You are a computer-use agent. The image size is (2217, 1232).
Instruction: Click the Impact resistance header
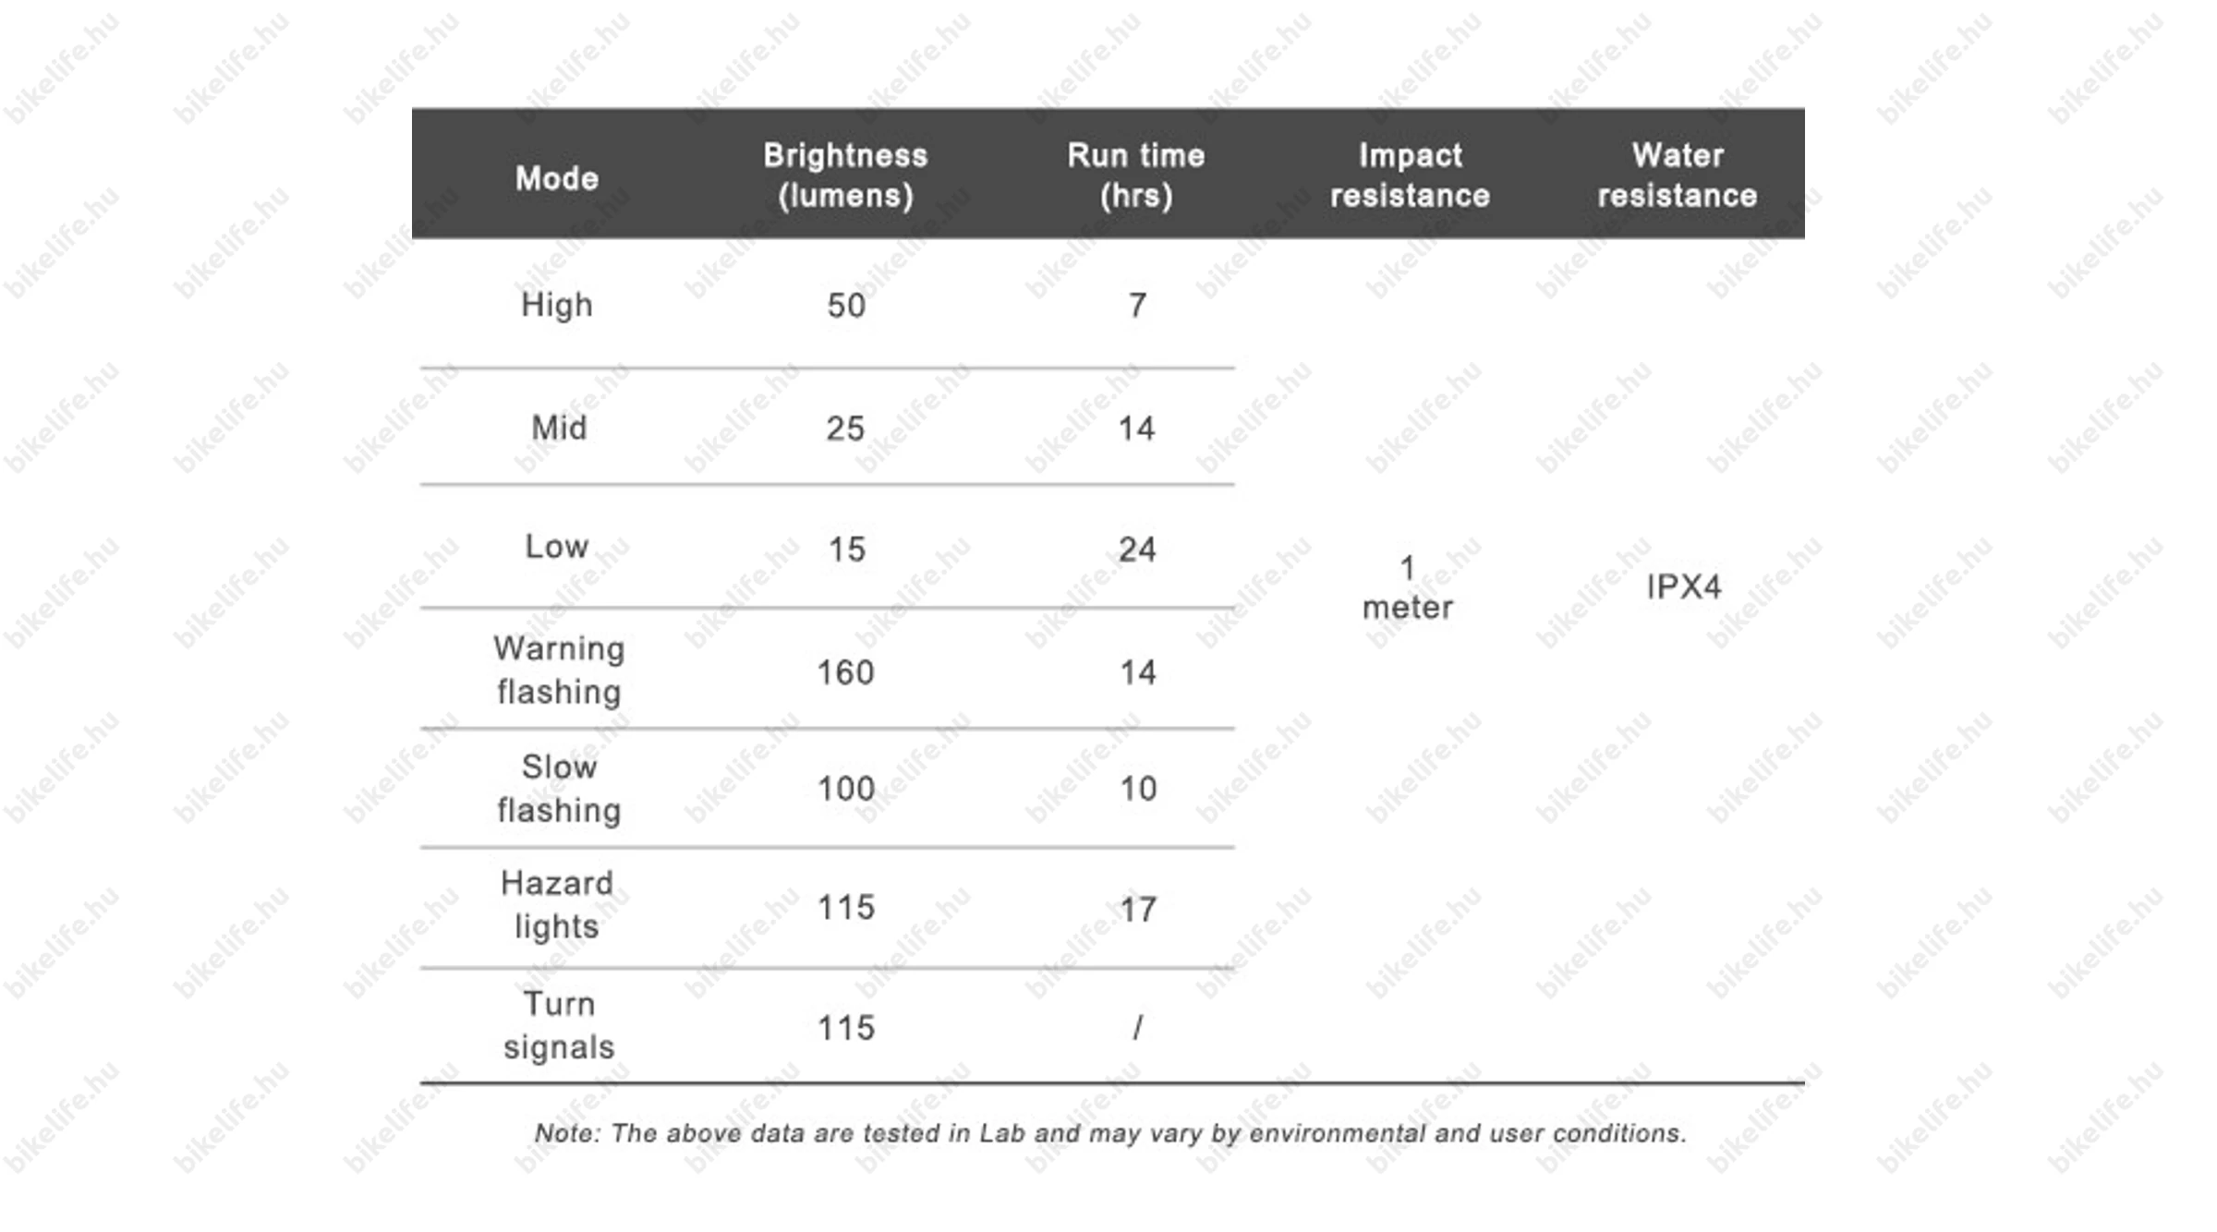1410,175
